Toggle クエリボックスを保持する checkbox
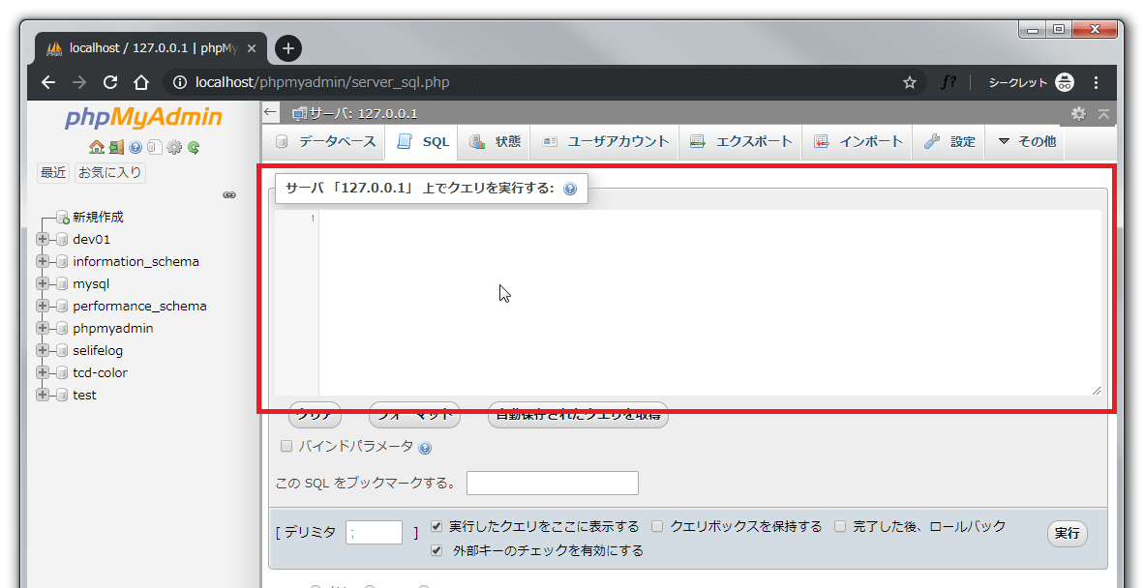 [657, 527]
